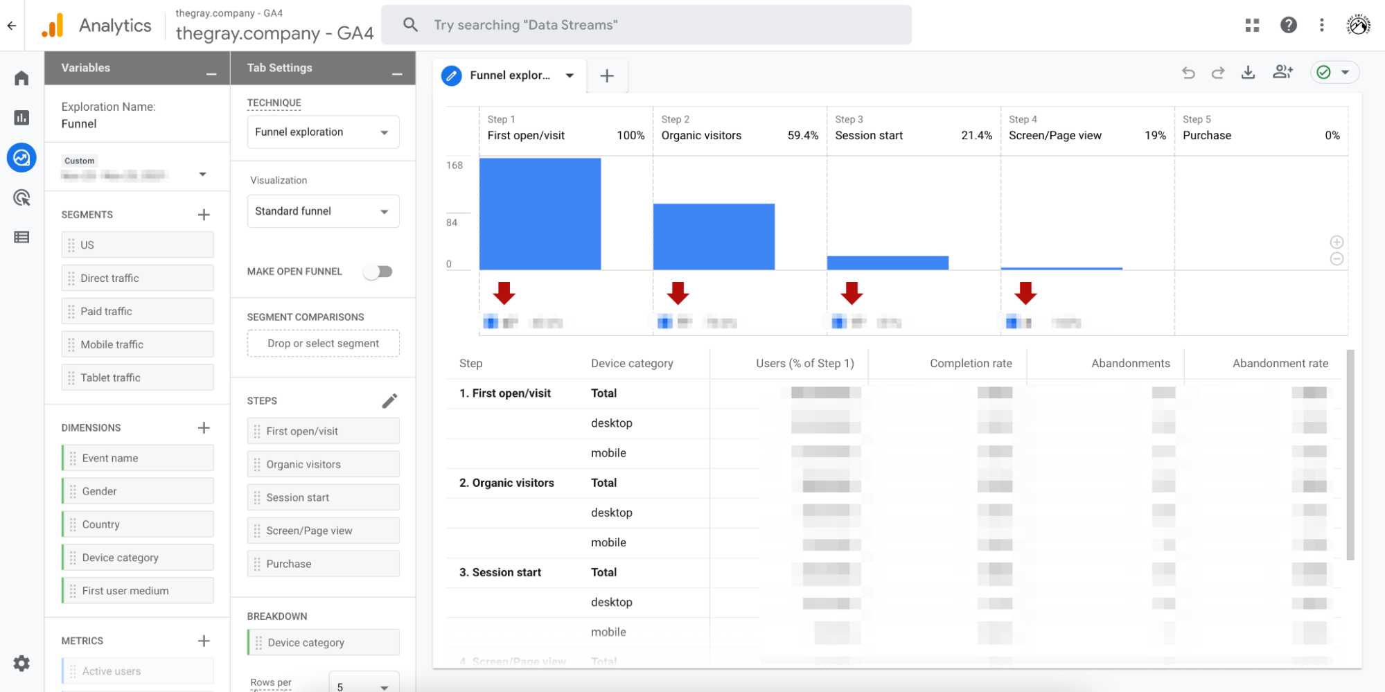The image size is (1385, 692).
Task: Select the Device category breakdown chip
Action: tap(323, 643)
